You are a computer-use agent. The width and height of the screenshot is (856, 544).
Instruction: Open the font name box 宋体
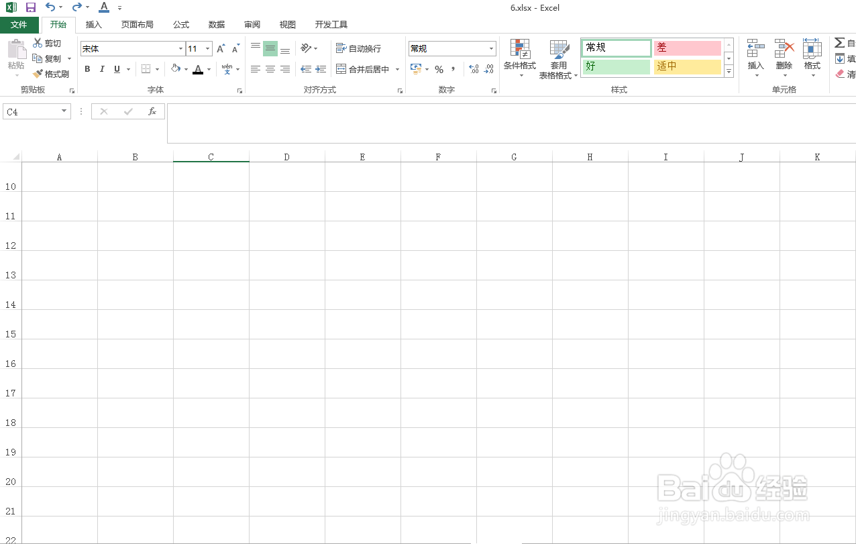128,48
